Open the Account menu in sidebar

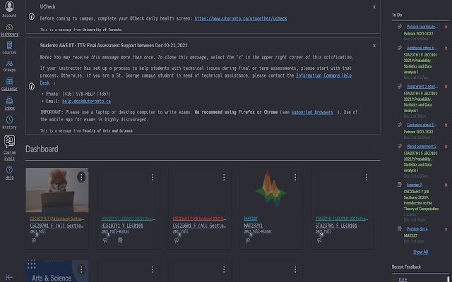(9, 9)
